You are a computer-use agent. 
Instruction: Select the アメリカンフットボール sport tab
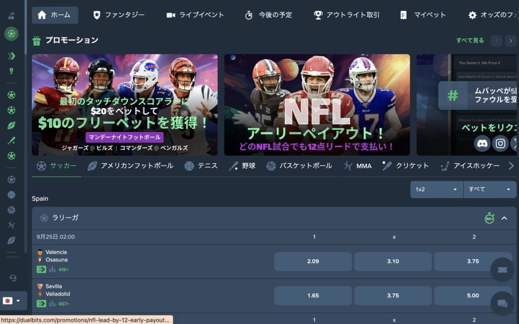pyautogui.click(x=130, y=166)
